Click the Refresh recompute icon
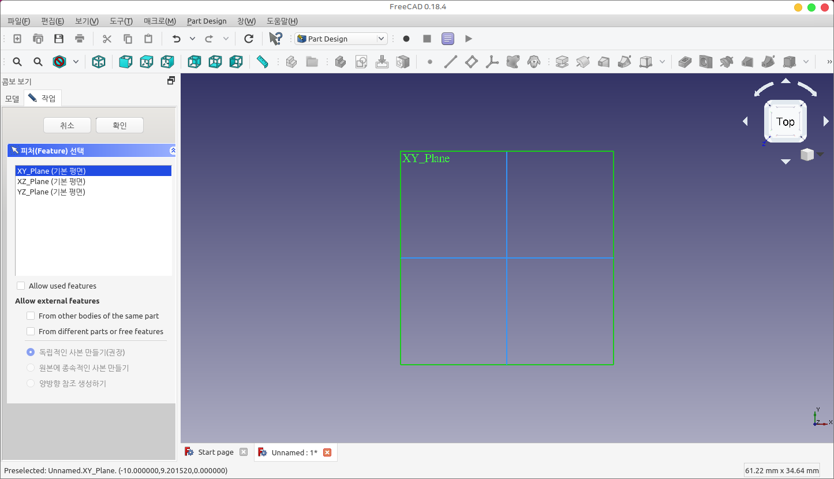The width and height of the screenshot is (834, 479). coord(249,39)
